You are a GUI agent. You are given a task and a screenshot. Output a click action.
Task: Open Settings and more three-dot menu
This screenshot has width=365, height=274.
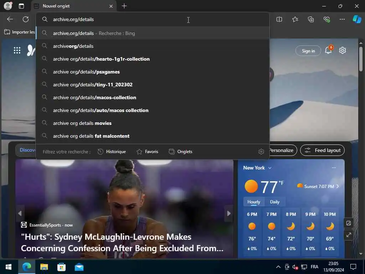[342, 19]
